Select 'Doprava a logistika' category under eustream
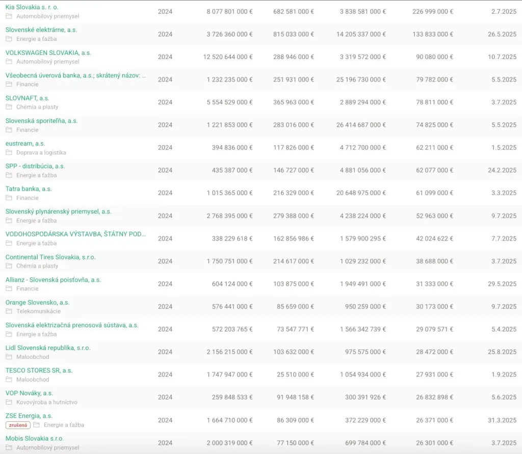Viewport: 522px width, 454px height. pyautogui.click(x=41, y=152)
